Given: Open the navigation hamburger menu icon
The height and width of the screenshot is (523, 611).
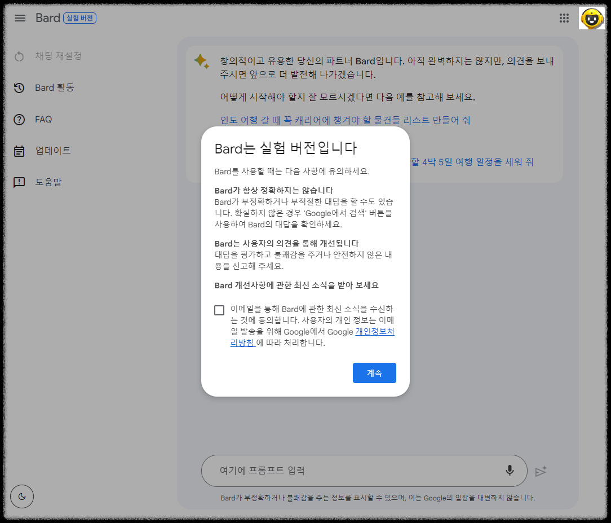Looking at the screenshot, I should pos(20,17).
